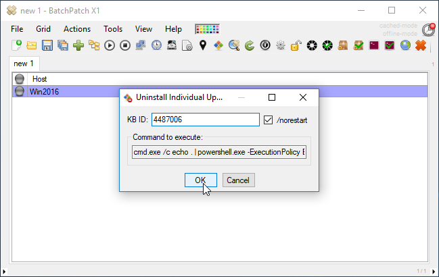Viewport: 439px width, 277px height.
Task: Minimize the BatchPatch main window
Action: click(361, 11)
